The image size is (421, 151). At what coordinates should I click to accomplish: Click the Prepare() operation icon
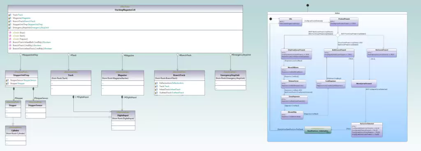(x=10, y=39)
